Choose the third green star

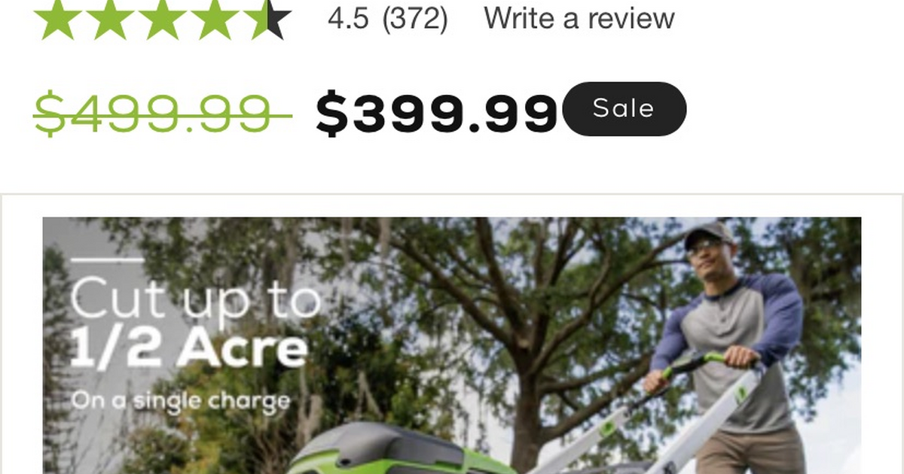(163, 19)
